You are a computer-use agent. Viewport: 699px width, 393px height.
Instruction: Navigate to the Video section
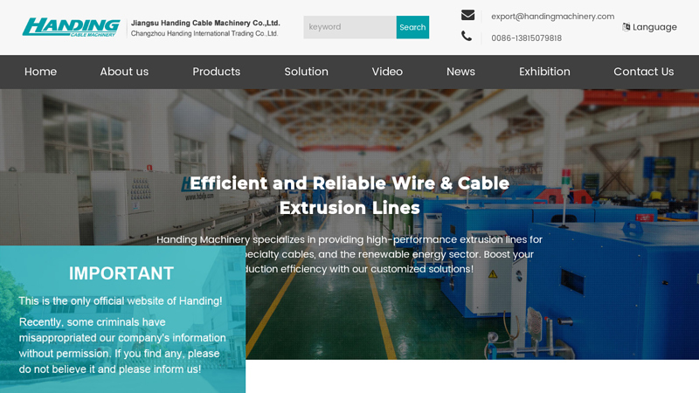tap(387, 72)
